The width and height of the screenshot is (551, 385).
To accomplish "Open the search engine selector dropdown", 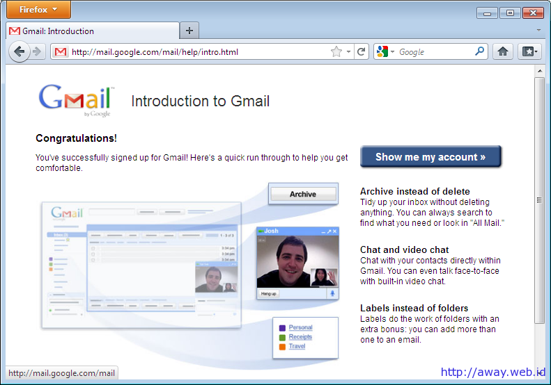I will (x=392, y=52).
